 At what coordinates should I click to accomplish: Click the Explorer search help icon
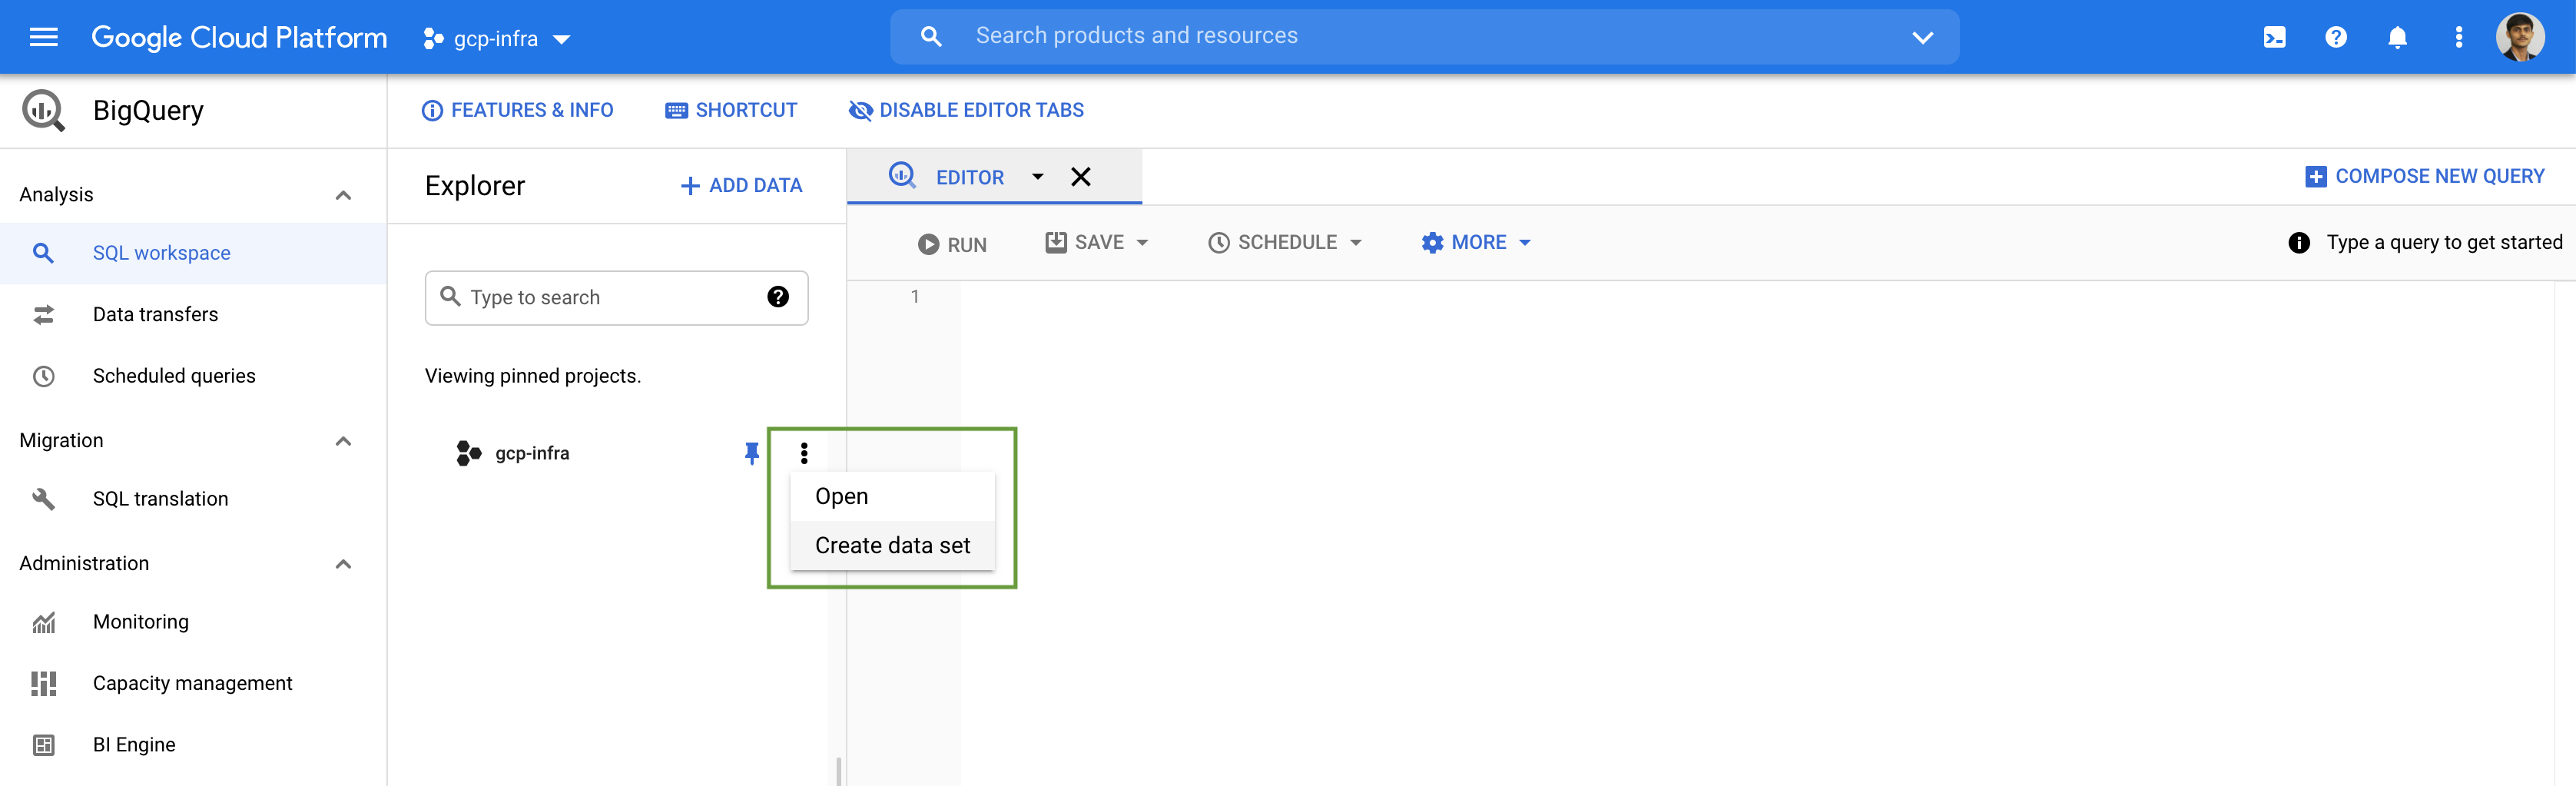click(777, 297)
